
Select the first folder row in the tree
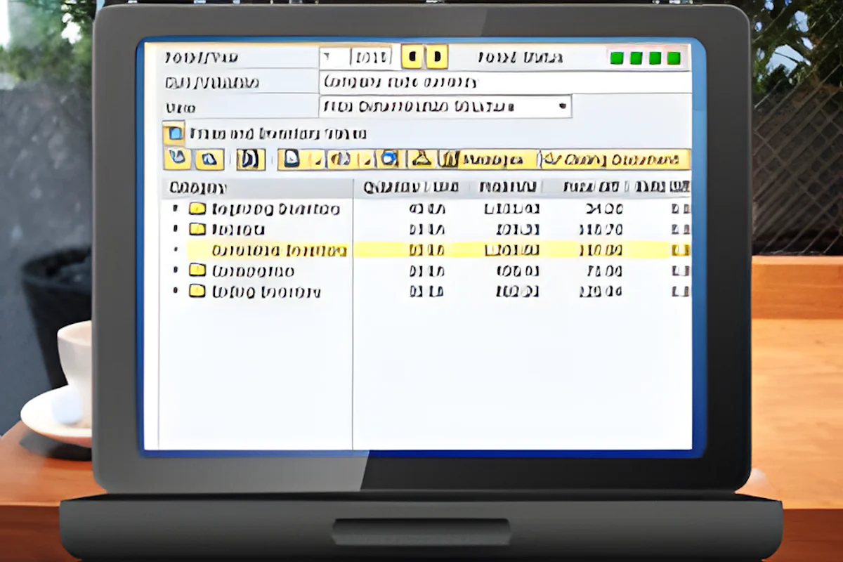[256, 209]
